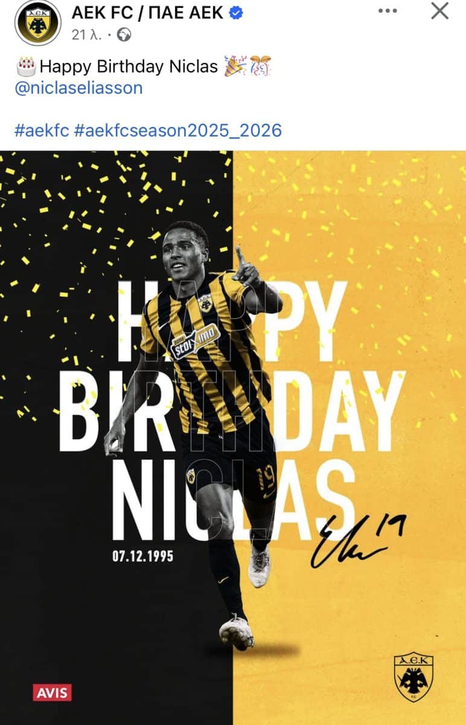Click the blue verified badge
The width and height of the screenshot is (466, 725).
click(x=237, y=13)
